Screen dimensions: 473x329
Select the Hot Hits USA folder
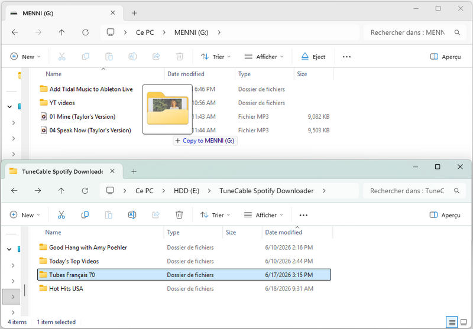click(x=66, y=288)
